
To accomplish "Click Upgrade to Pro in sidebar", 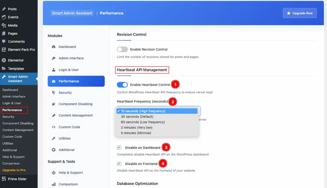I will 14,170.
